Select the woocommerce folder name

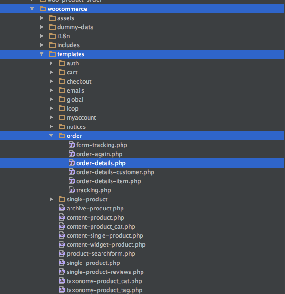(67, 9)
